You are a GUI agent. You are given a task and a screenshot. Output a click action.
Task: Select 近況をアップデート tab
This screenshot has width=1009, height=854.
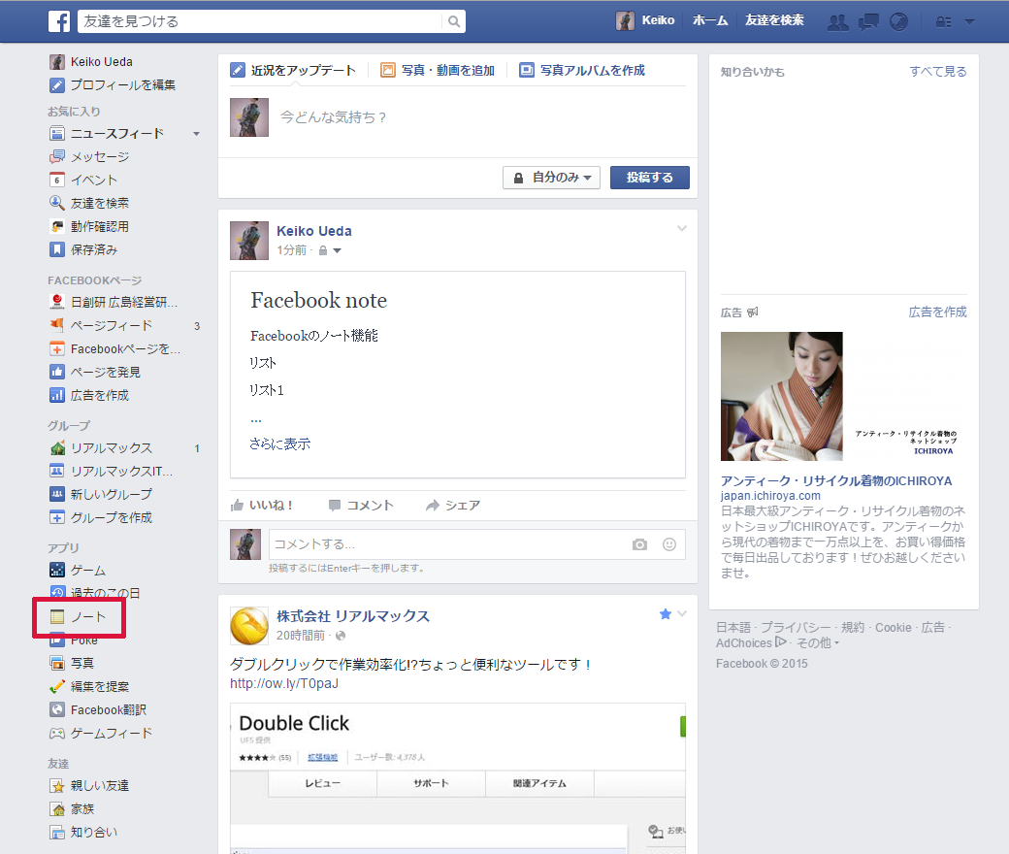[x=293, y=70]
